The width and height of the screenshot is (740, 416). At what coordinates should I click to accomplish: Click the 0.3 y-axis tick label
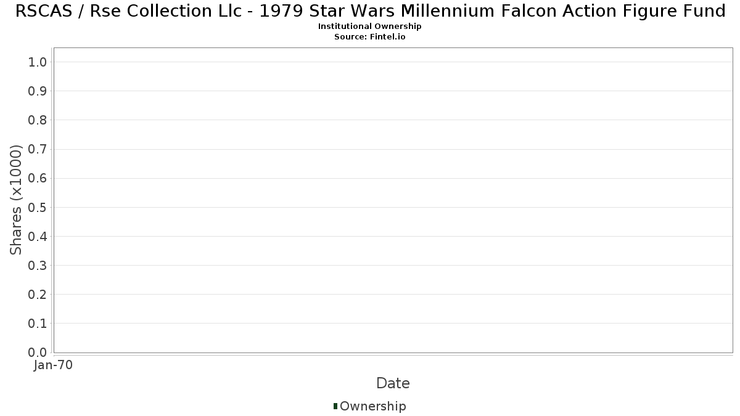click(x=37, y=265)
